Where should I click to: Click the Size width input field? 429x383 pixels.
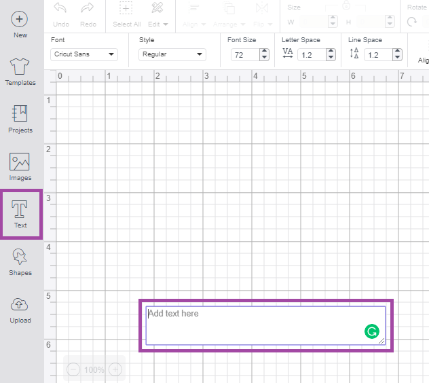pos(314,22)
